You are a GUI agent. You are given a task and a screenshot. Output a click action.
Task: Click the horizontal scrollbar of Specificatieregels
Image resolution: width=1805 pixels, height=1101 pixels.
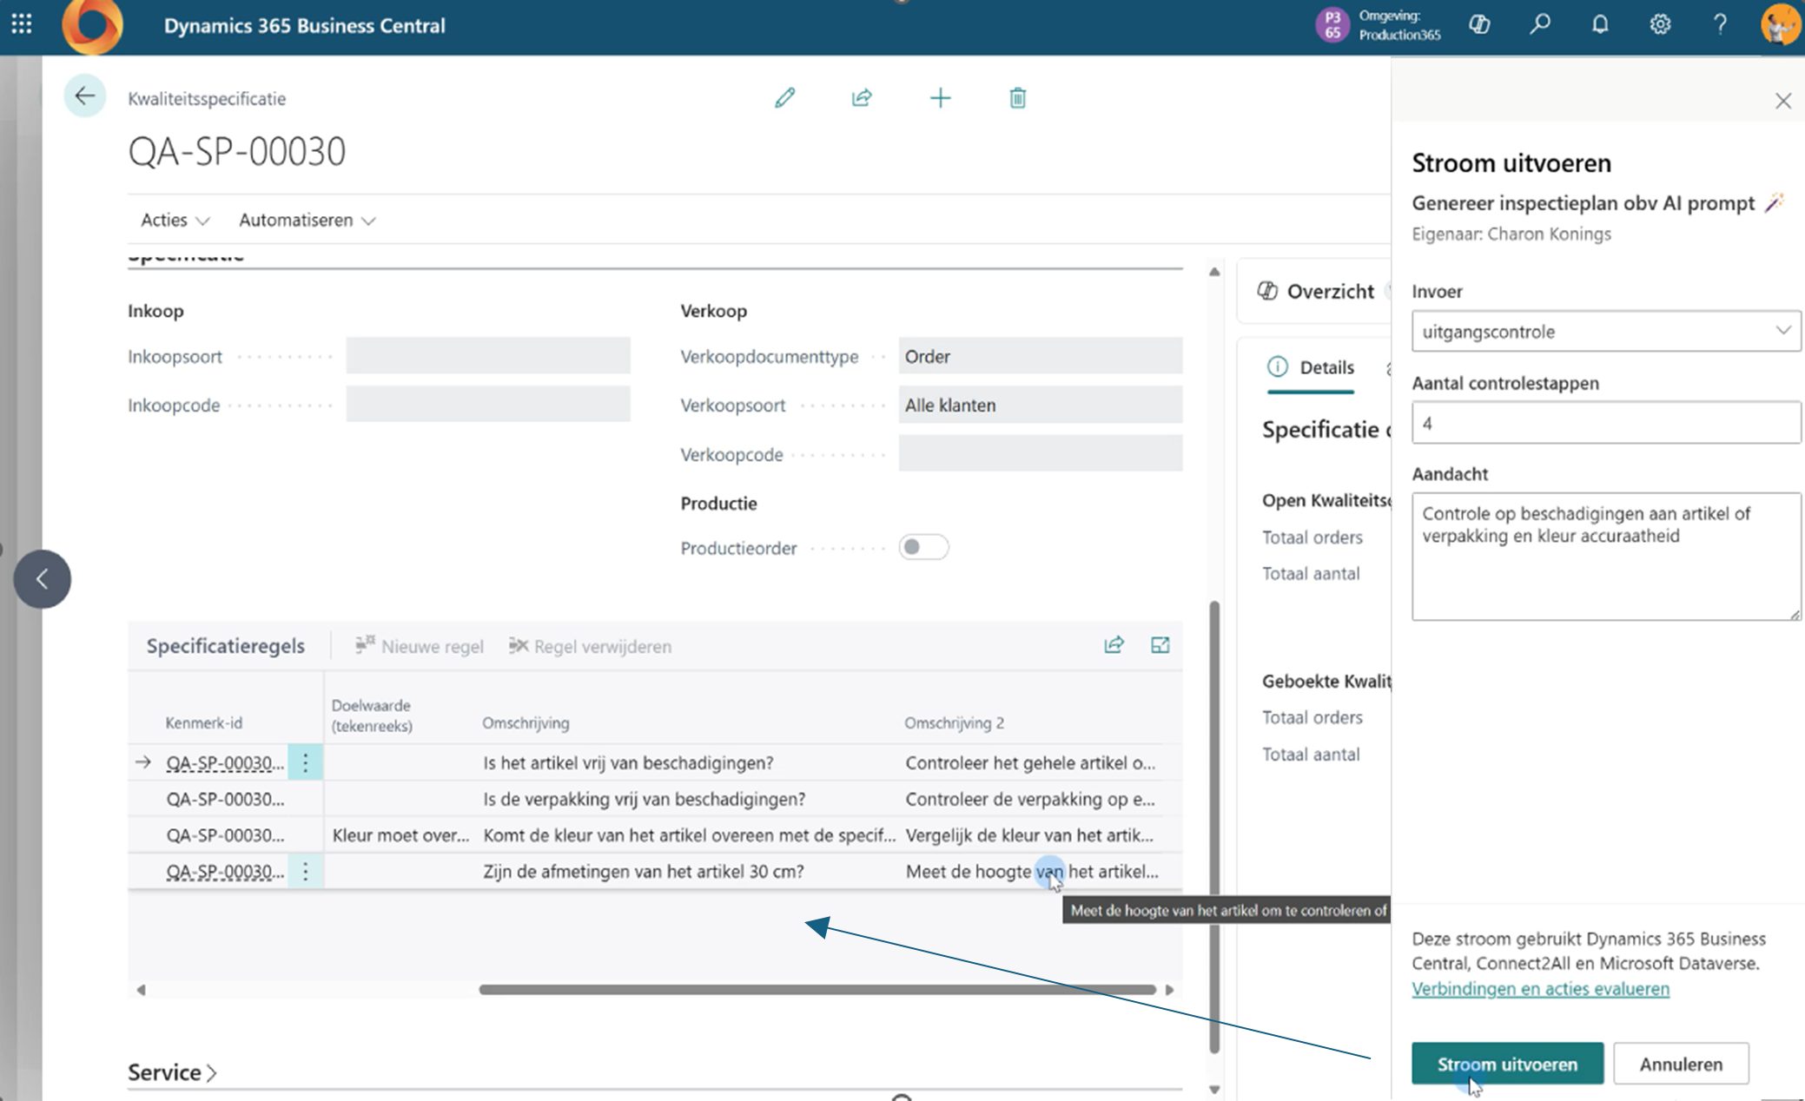[x=817, y=990]
